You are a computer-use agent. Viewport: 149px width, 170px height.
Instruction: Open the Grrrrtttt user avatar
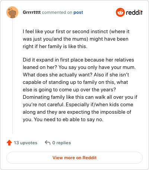(12, 12)
